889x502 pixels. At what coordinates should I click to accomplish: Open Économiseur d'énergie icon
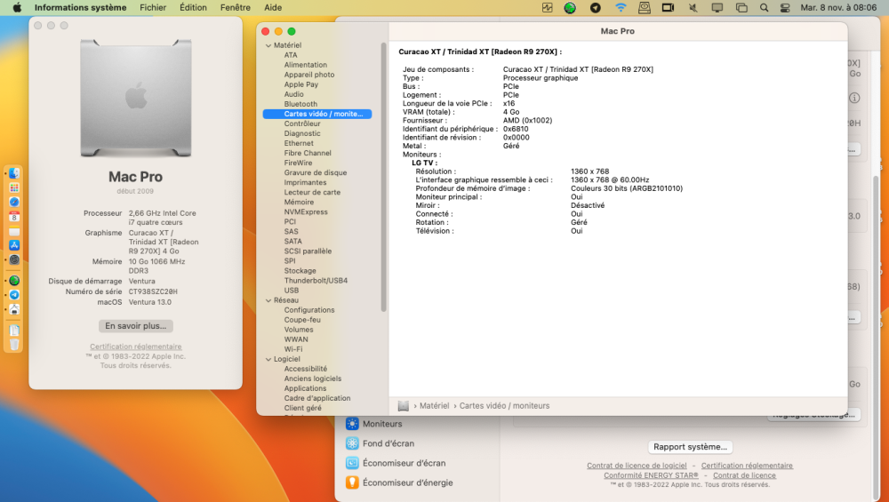click(352, 482)
